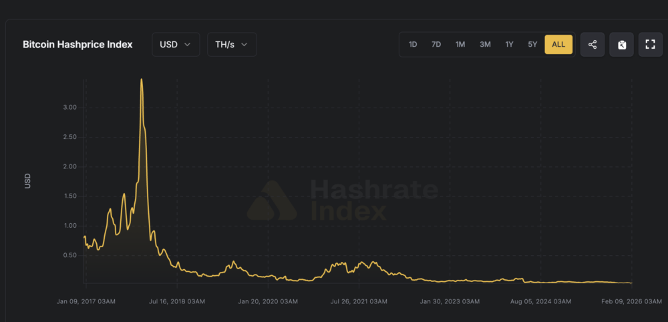The width and height of the screenshot is (668, 322).
Task: Select the 5Y time range
Action: tap(532, 45)
